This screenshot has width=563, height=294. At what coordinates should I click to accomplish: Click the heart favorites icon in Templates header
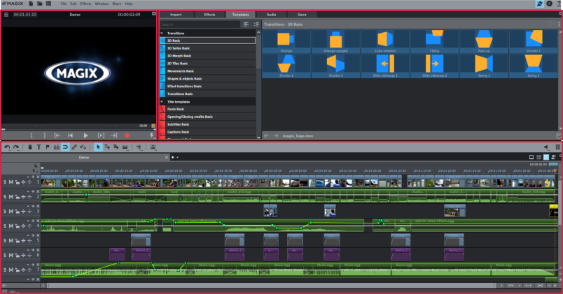(549, 24)
